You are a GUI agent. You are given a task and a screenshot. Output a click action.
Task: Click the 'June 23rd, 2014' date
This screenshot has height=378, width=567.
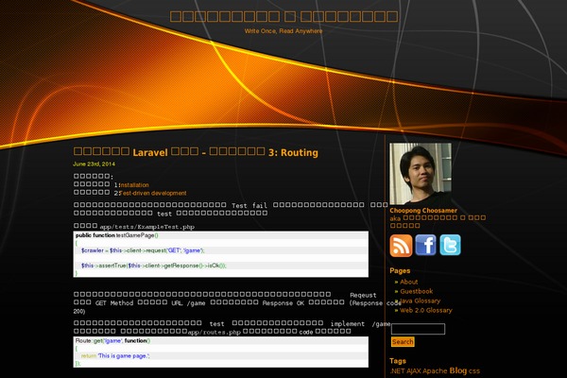tap(94, 163)
